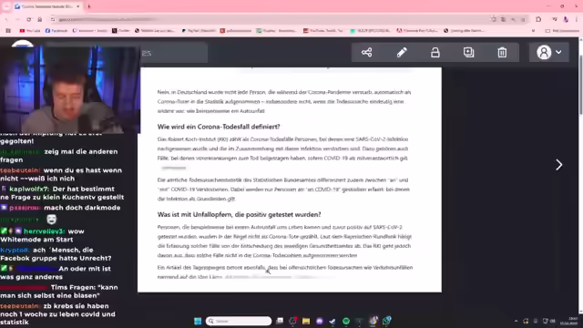Open File Explorer from taskbar
This screenshot has height=328, width=583.
pos(306,321)
